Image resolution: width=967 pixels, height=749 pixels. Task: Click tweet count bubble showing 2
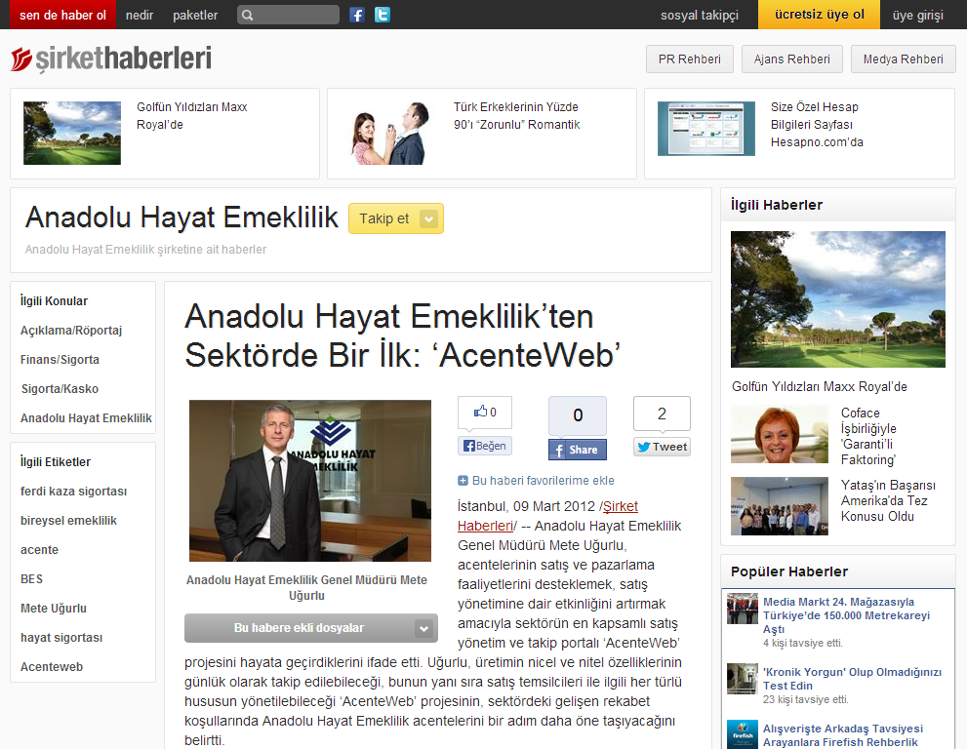(662, 414)
